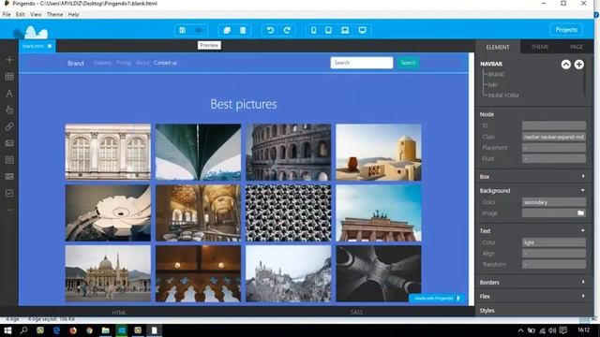Viewport: 600px width, 337px height.
Task: Select the checkbox form tool in sidebar
Action: 9,194
